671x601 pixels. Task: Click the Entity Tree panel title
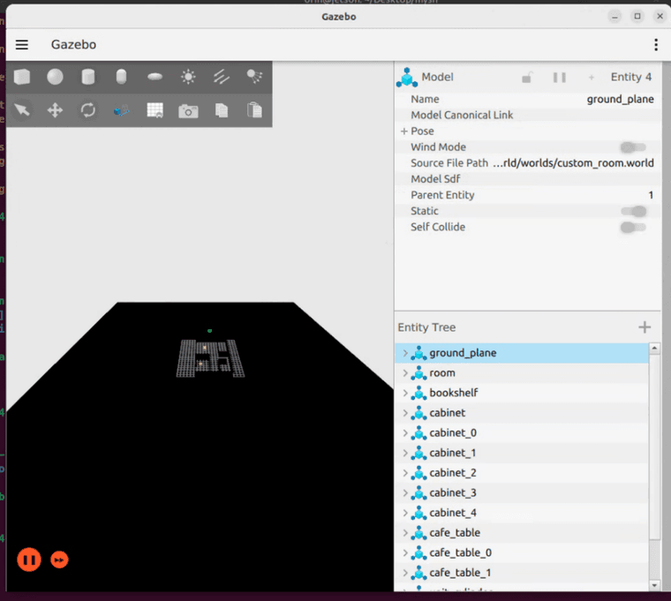tap(426, 327)
